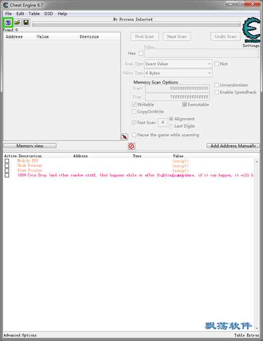This screenshot has width=263, height=341.
Task: Open the Scan Type Exact Value dropdown
Action: (178, 64)
